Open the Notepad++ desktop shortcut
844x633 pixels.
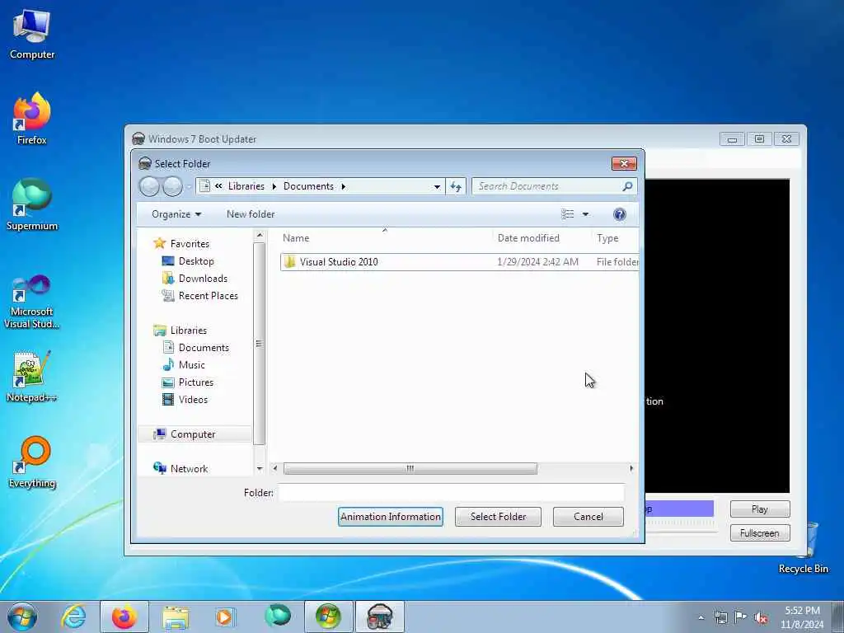pyautogui.click(x=32, y=376)
